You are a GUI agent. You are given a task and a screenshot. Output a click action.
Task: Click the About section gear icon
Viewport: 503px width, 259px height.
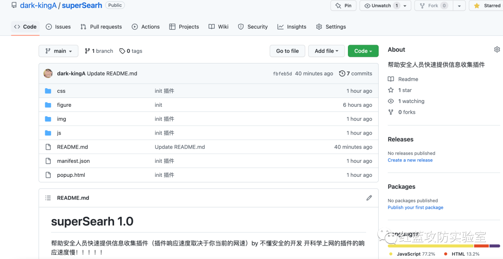[497, 50]
